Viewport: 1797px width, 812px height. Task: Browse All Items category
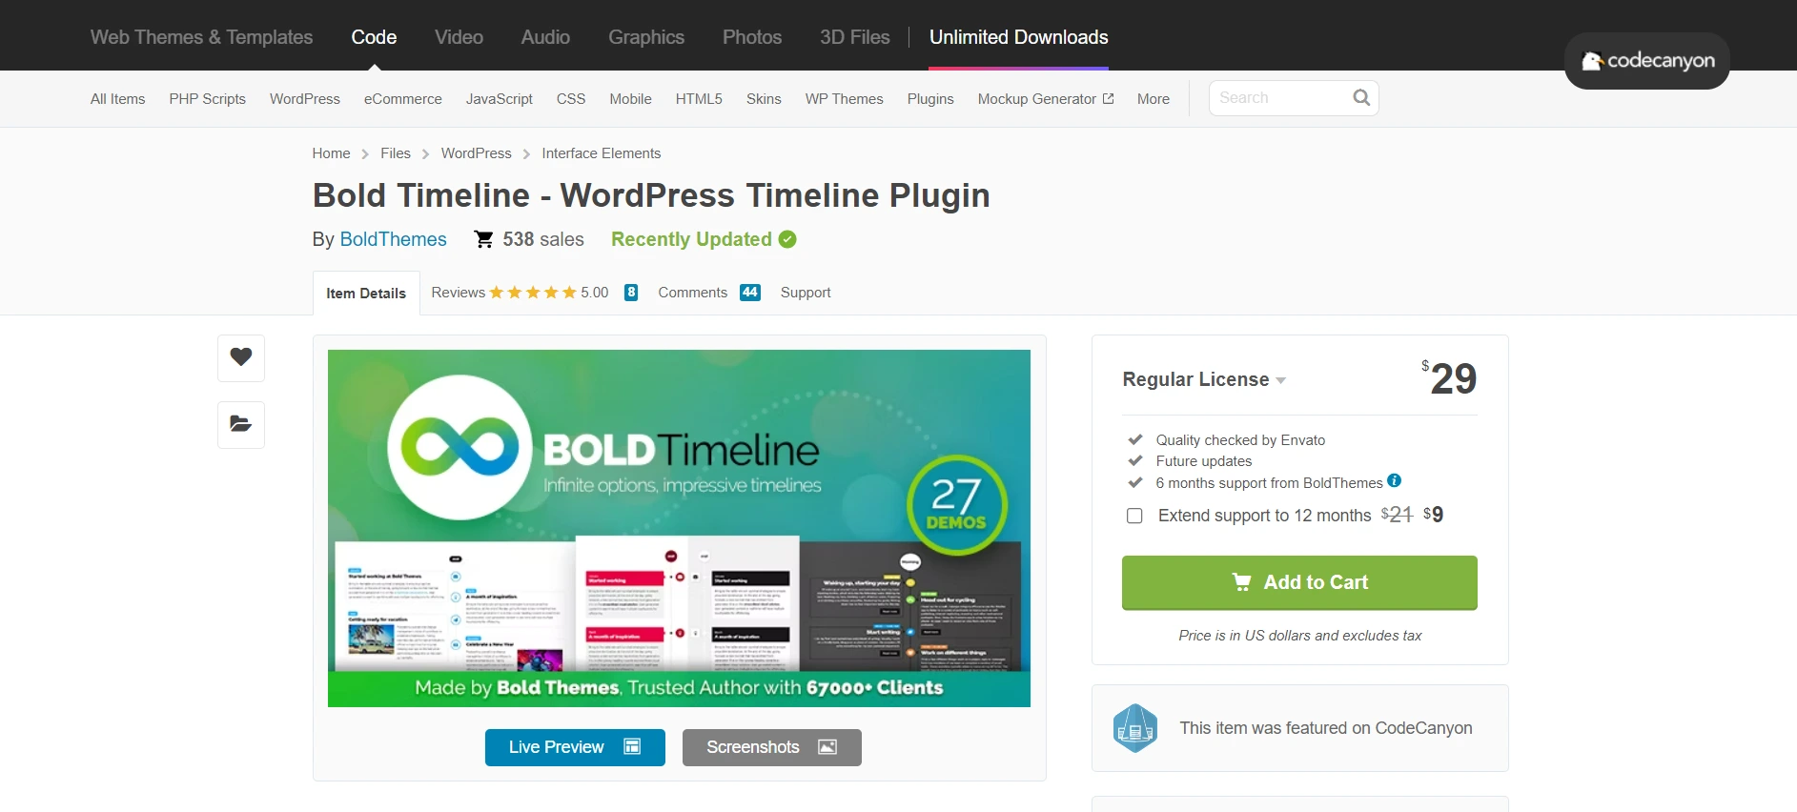[x=118, y=99]
